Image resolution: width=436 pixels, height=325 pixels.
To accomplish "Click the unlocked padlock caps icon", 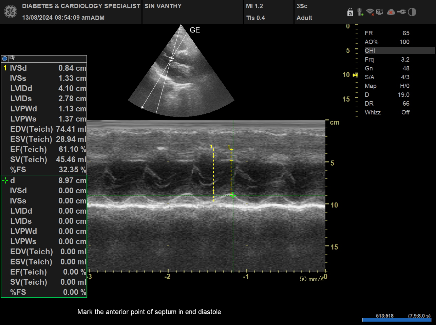I will 350,13.
